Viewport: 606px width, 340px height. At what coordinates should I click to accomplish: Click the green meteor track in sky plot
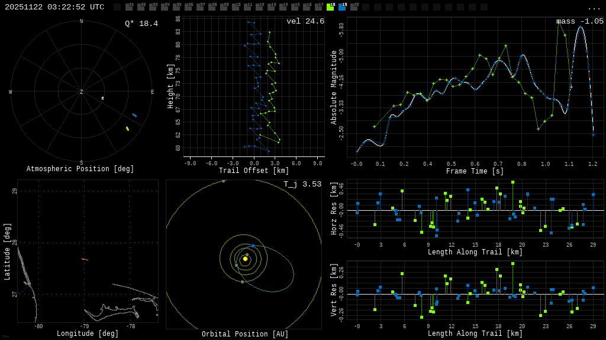[127, 128]
